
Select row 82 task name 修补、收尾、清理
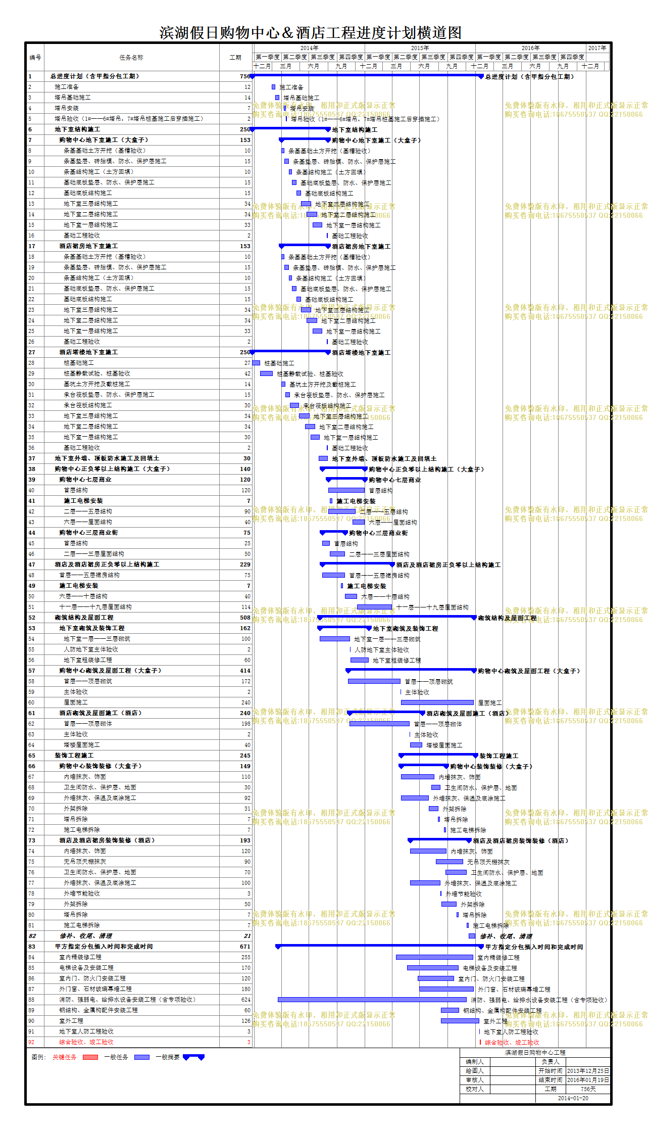[x=86, y=936]
